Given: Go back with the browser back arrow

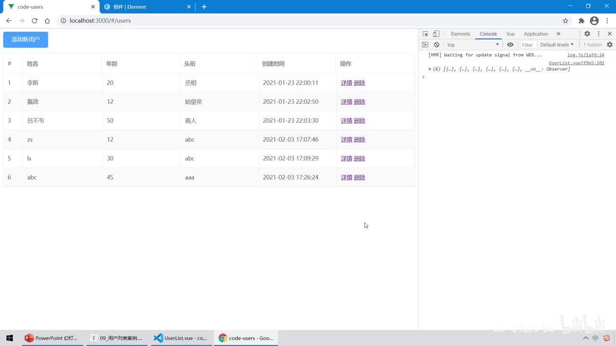Looking at the screenshot, I should click(x=9, y=21).
